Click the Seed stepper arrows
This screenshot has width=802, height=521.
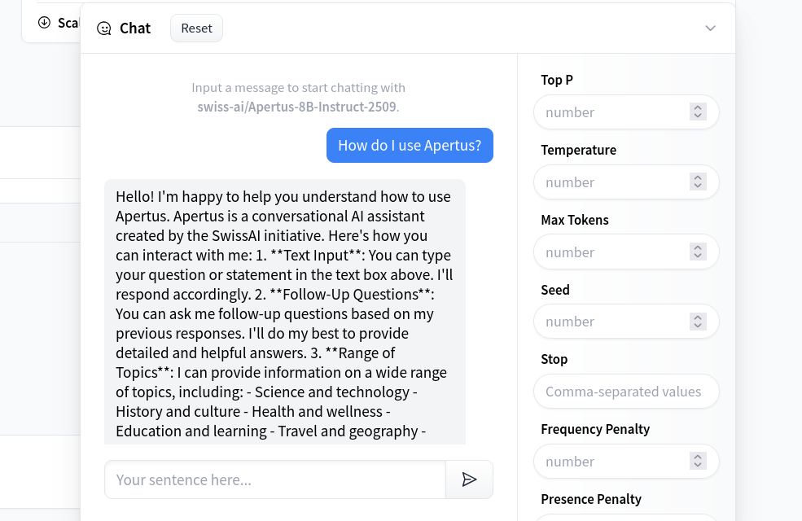(x=698, y=322)
